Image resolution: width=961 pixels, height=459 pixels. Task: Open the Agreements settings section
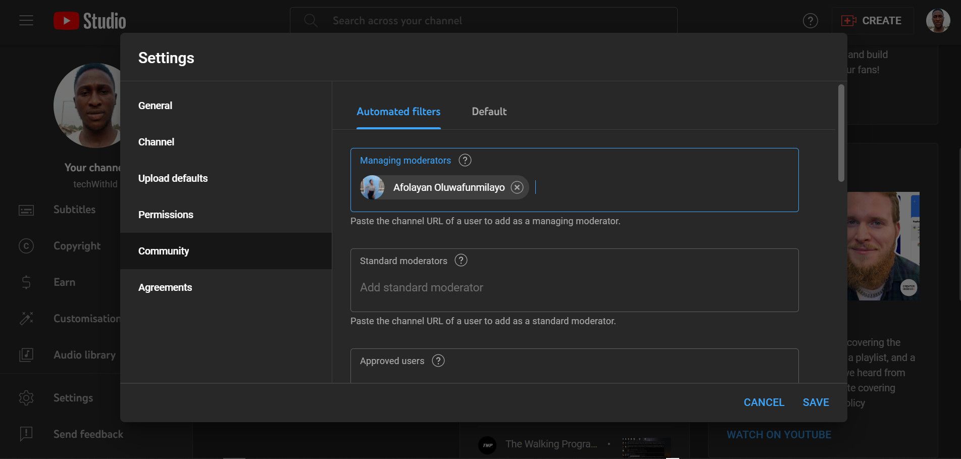pyautogui.click(x=165, y=287)
